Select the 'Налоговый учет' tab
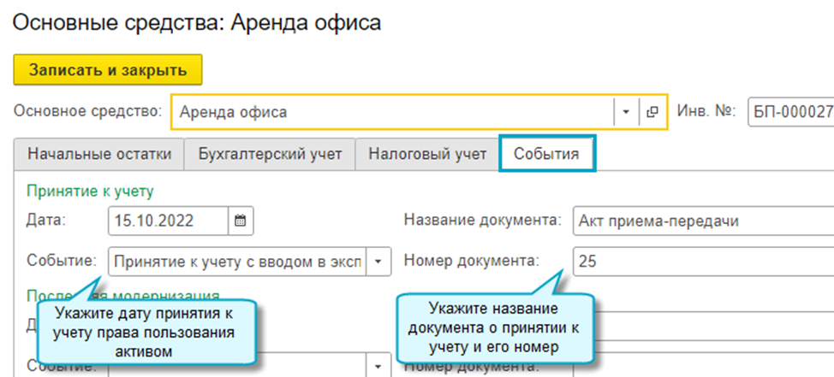Viewport: 834px width, 377px height. [x=427, y=155]
